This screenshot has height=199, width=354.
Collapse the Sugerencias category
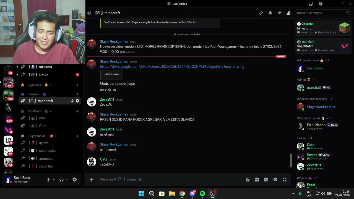[x=39, y=136]
